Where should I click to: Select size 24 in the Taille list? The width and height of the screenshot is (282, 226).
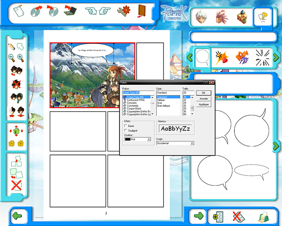(185, 103)
